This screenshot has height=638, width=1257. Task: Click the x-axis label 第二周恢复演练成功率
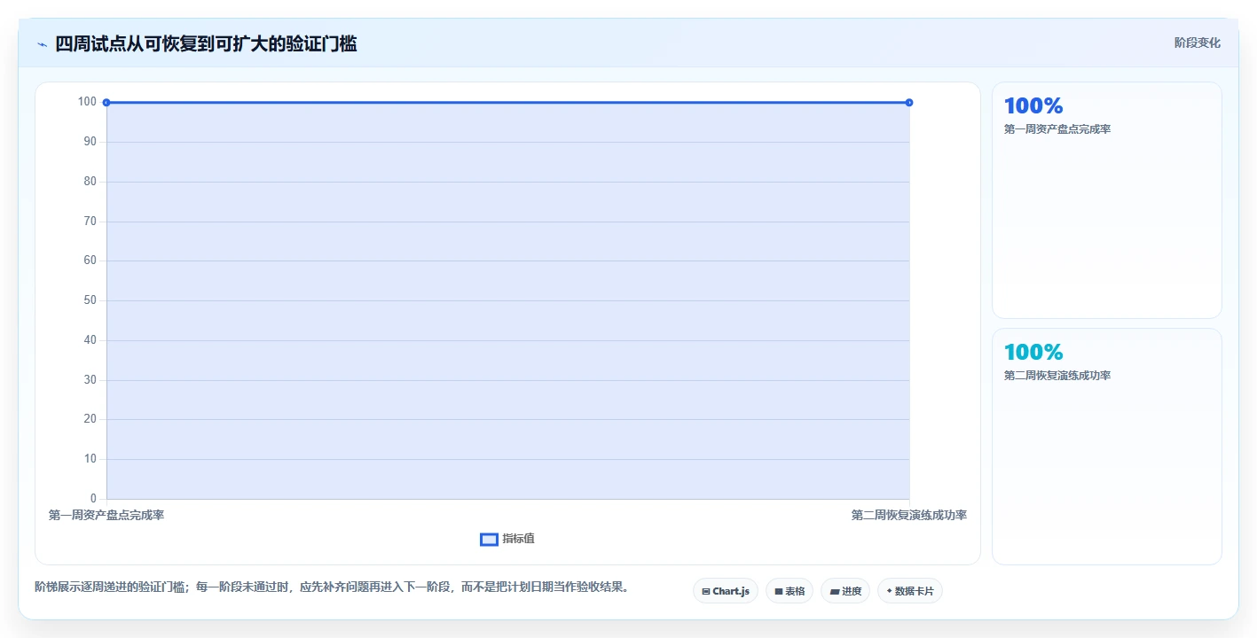tap(909, 515)
